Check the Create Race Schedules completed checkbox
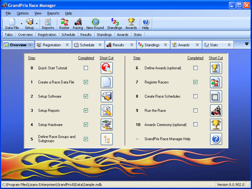Image resolution: width=252 pixels, height=189 pixels. pos(195,96)
